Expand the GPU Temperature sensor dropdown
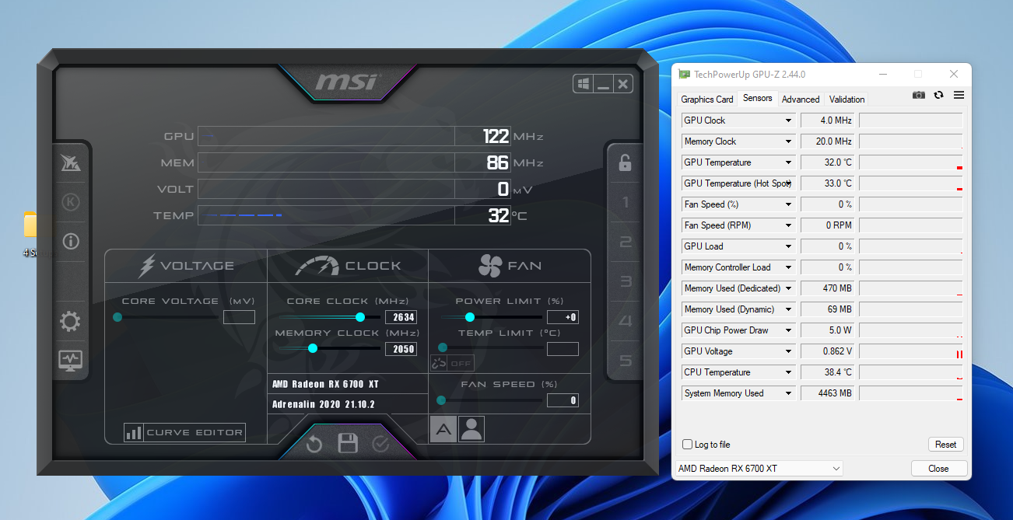The image size is (1013, 520). pos(788,162)
